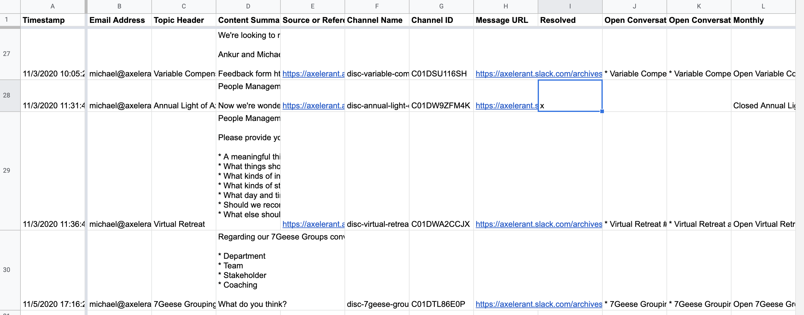804x315 pixels.
Task: Click the Content Summary header cell
Action: (248, 20)
